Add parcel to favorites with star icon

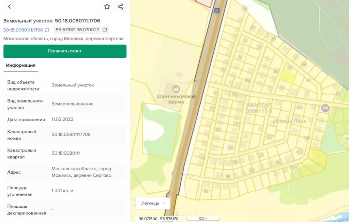[107, 6]
